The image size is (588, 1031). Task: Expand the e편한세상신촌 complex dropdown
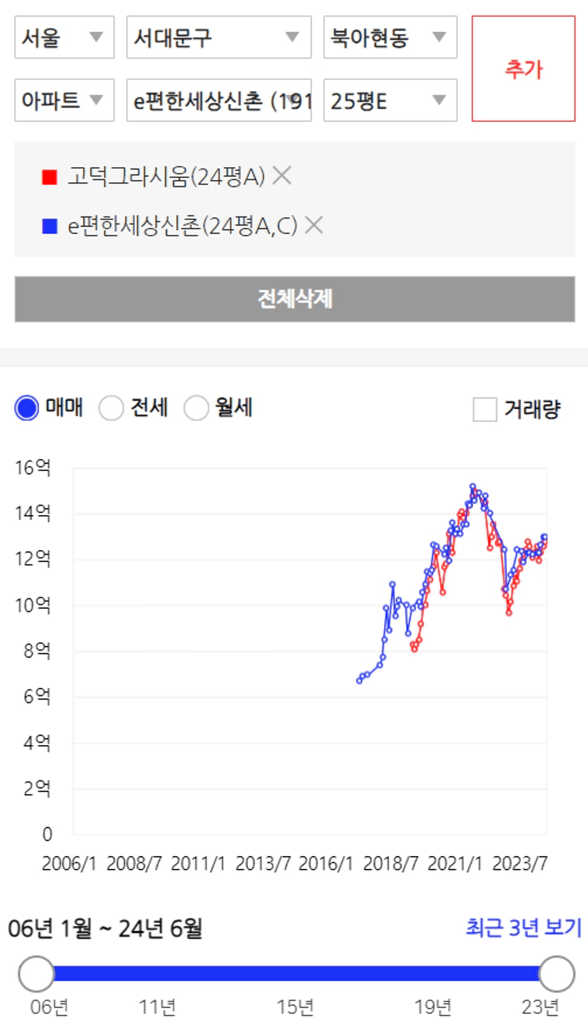tap(219, 100)
